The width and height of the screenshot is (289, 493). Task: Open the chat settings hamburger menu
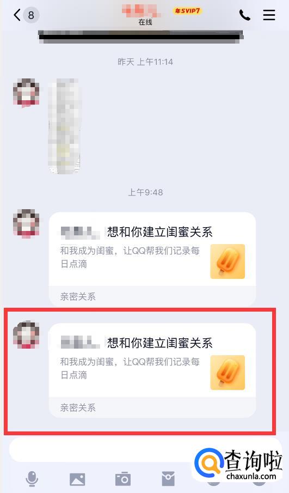tap(269, 15)
